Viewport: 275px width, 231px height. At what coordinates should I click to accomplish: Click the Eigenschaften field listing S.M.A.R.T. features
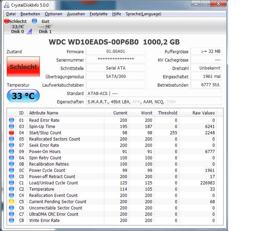154,102
